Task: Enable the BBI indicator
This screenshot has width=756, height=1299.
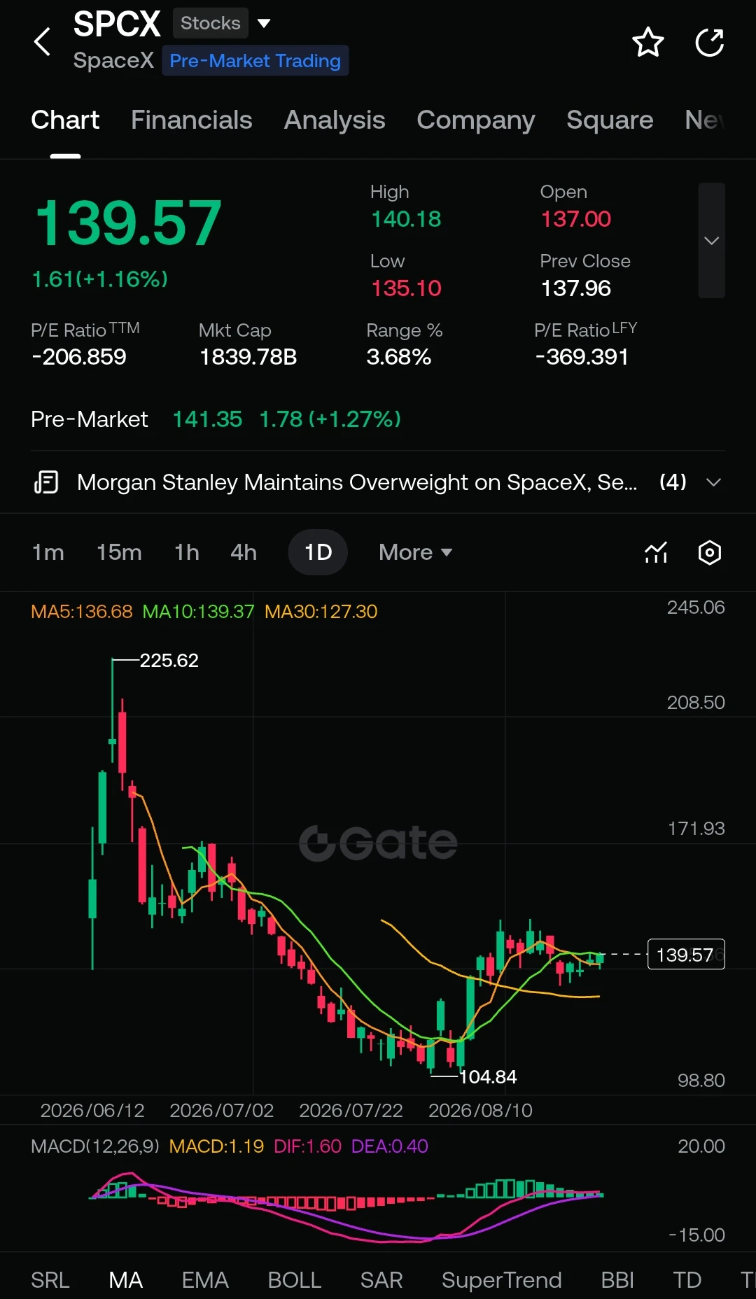Action: click(x=617, y=1280)
